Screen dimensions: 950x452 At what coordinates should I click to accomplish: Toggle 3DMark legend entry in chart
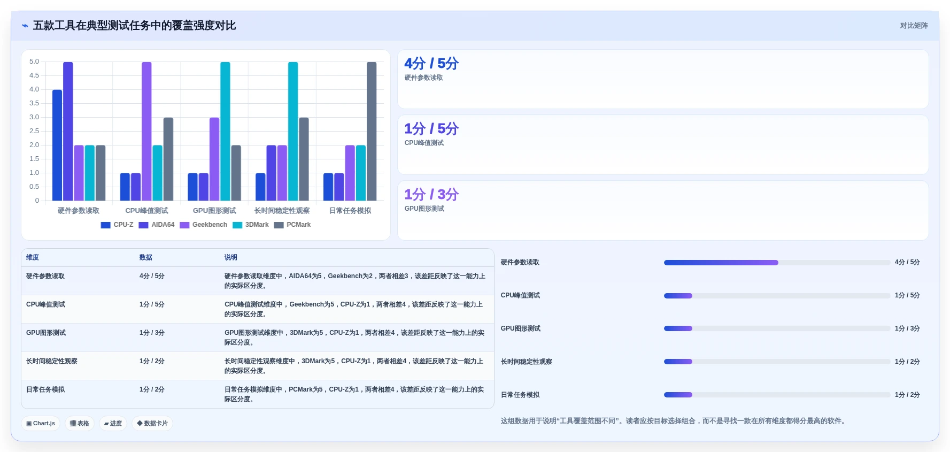[x=251, y=225]
